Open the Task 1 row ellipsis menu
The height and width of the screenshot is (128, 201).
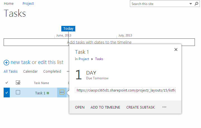(x=62, y=92)
